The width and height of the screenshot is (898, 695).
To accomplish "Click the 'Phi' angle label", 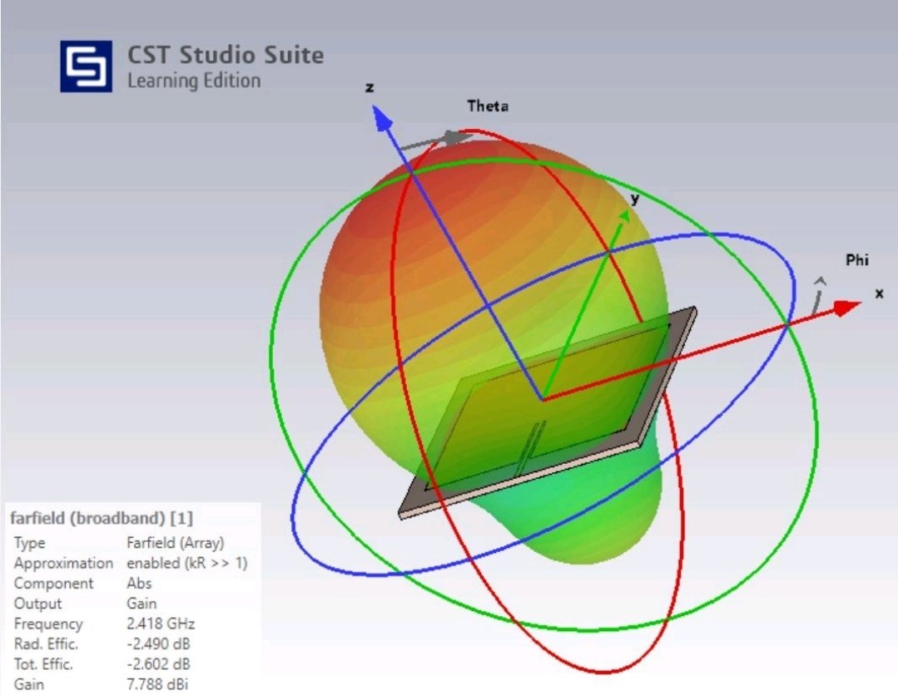I will 856,259.
